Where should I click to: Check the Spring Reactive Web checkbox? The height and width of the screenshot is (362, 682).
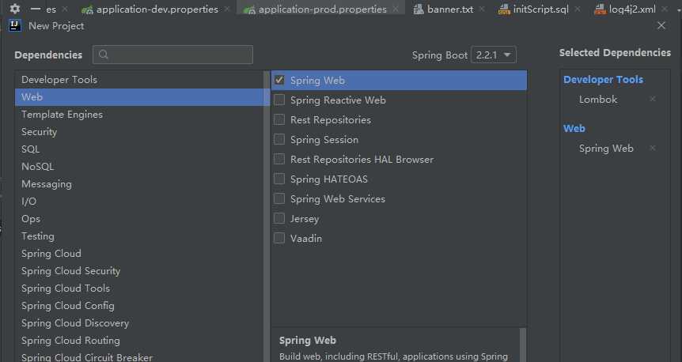point(279,100)
